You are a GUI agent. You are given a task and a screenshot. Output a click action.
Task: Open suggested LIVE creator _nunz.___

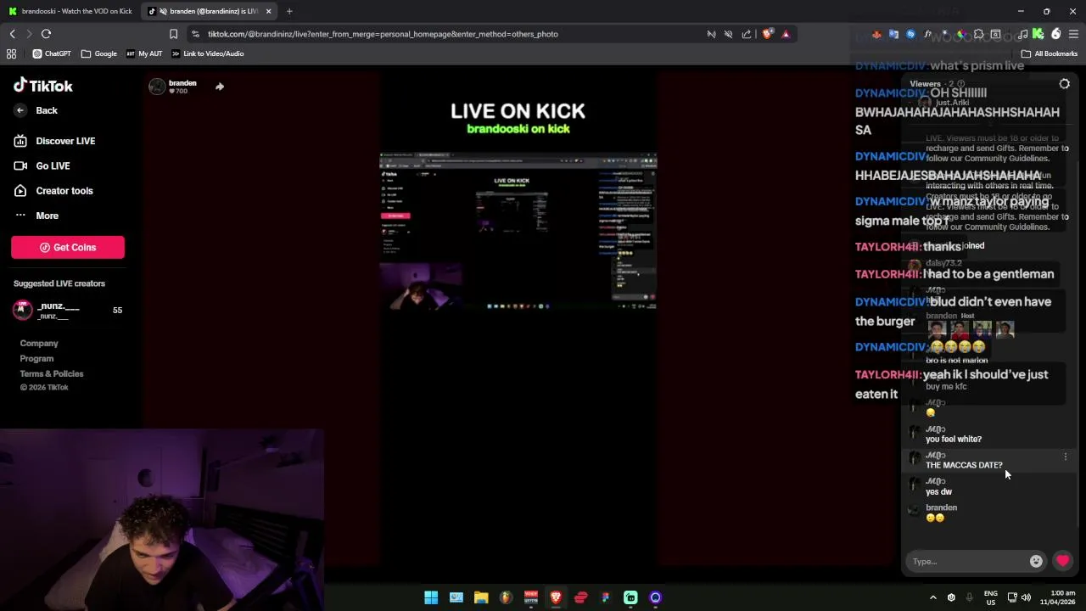tap(68, 311)
